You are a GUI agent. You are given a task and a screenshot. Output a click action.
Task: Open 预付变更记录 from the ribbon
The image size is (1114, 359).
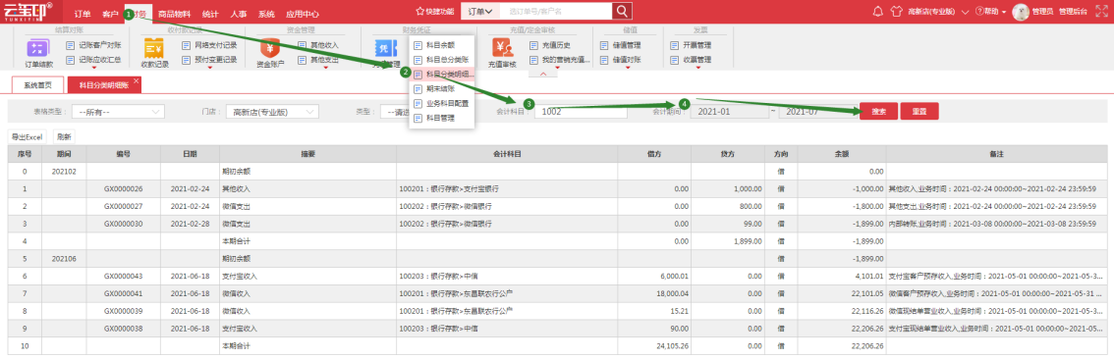209,60
